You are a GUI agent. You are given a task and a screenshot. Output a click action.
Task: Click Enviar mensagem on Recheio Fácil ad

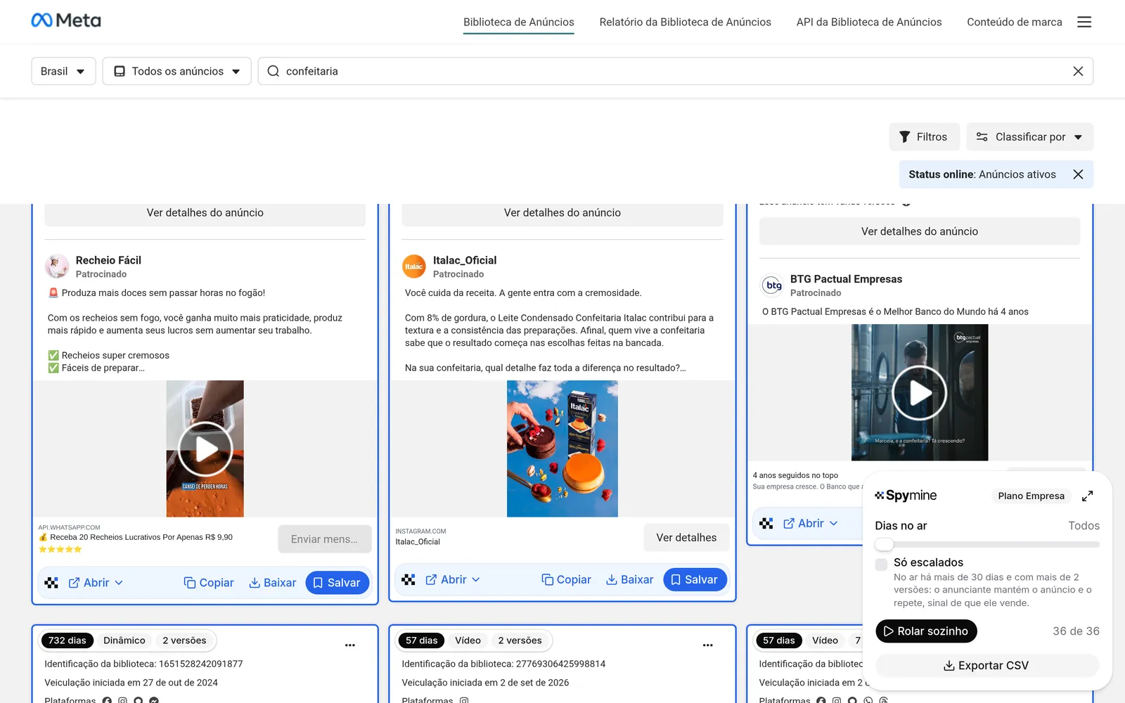point(324,539)
